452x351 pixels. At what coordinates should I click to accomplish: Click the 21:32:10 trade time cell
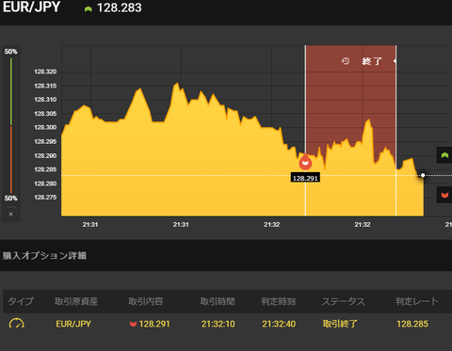pyautogui.click(x=218, y=324)
